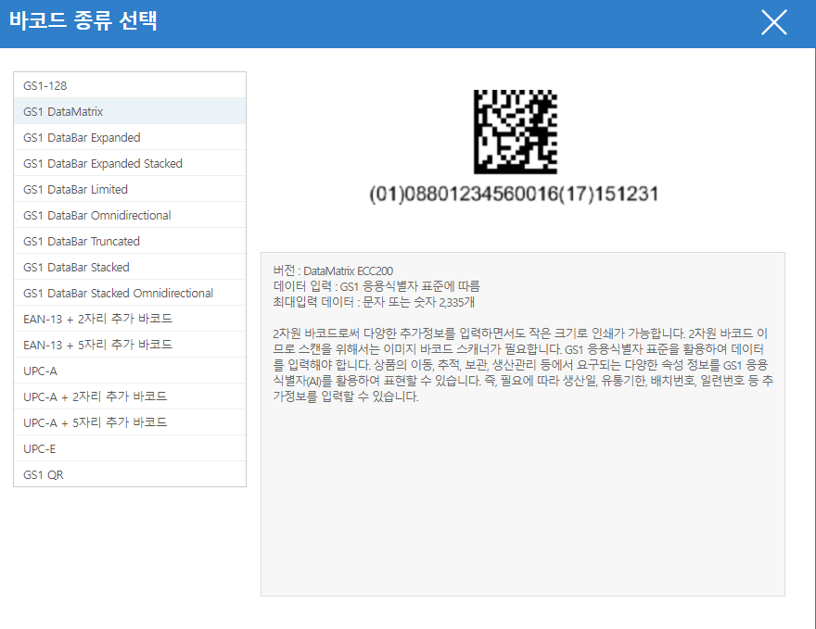Select GS1 QR from the list
816x629 pixels.
coord(130,474)
